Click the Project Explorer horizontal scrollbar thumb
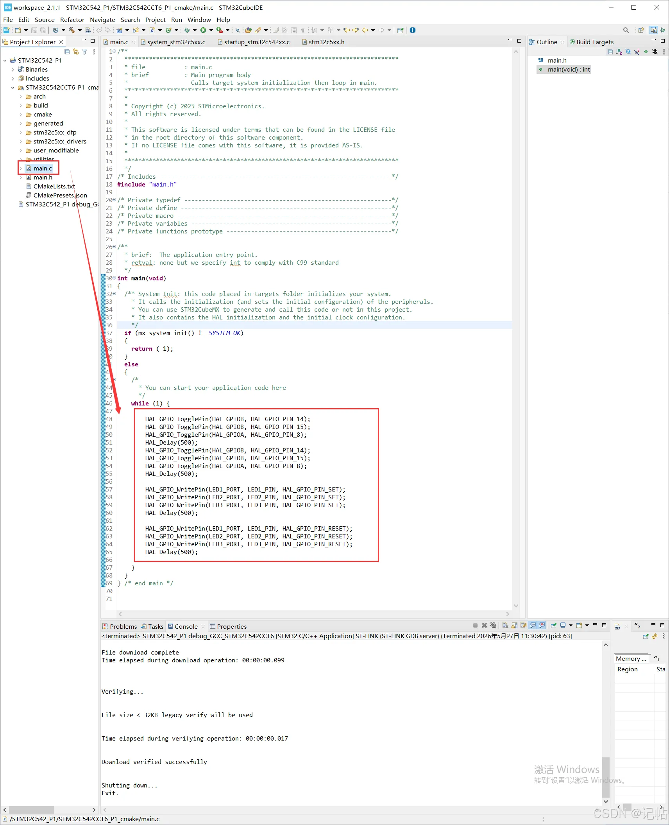Image resolution: width=669 pixels, height=825 pixels. point(31,810)
